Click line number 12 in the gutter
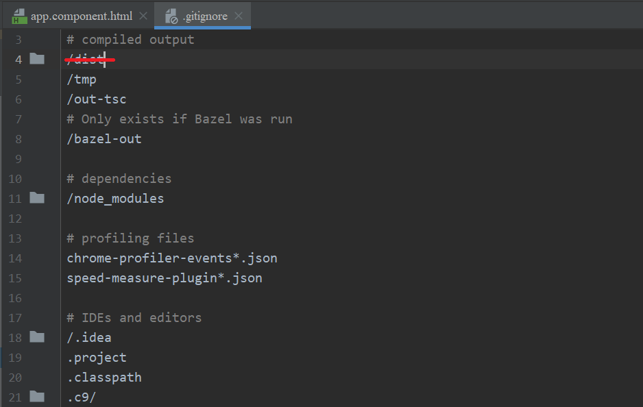 point(15,219)
